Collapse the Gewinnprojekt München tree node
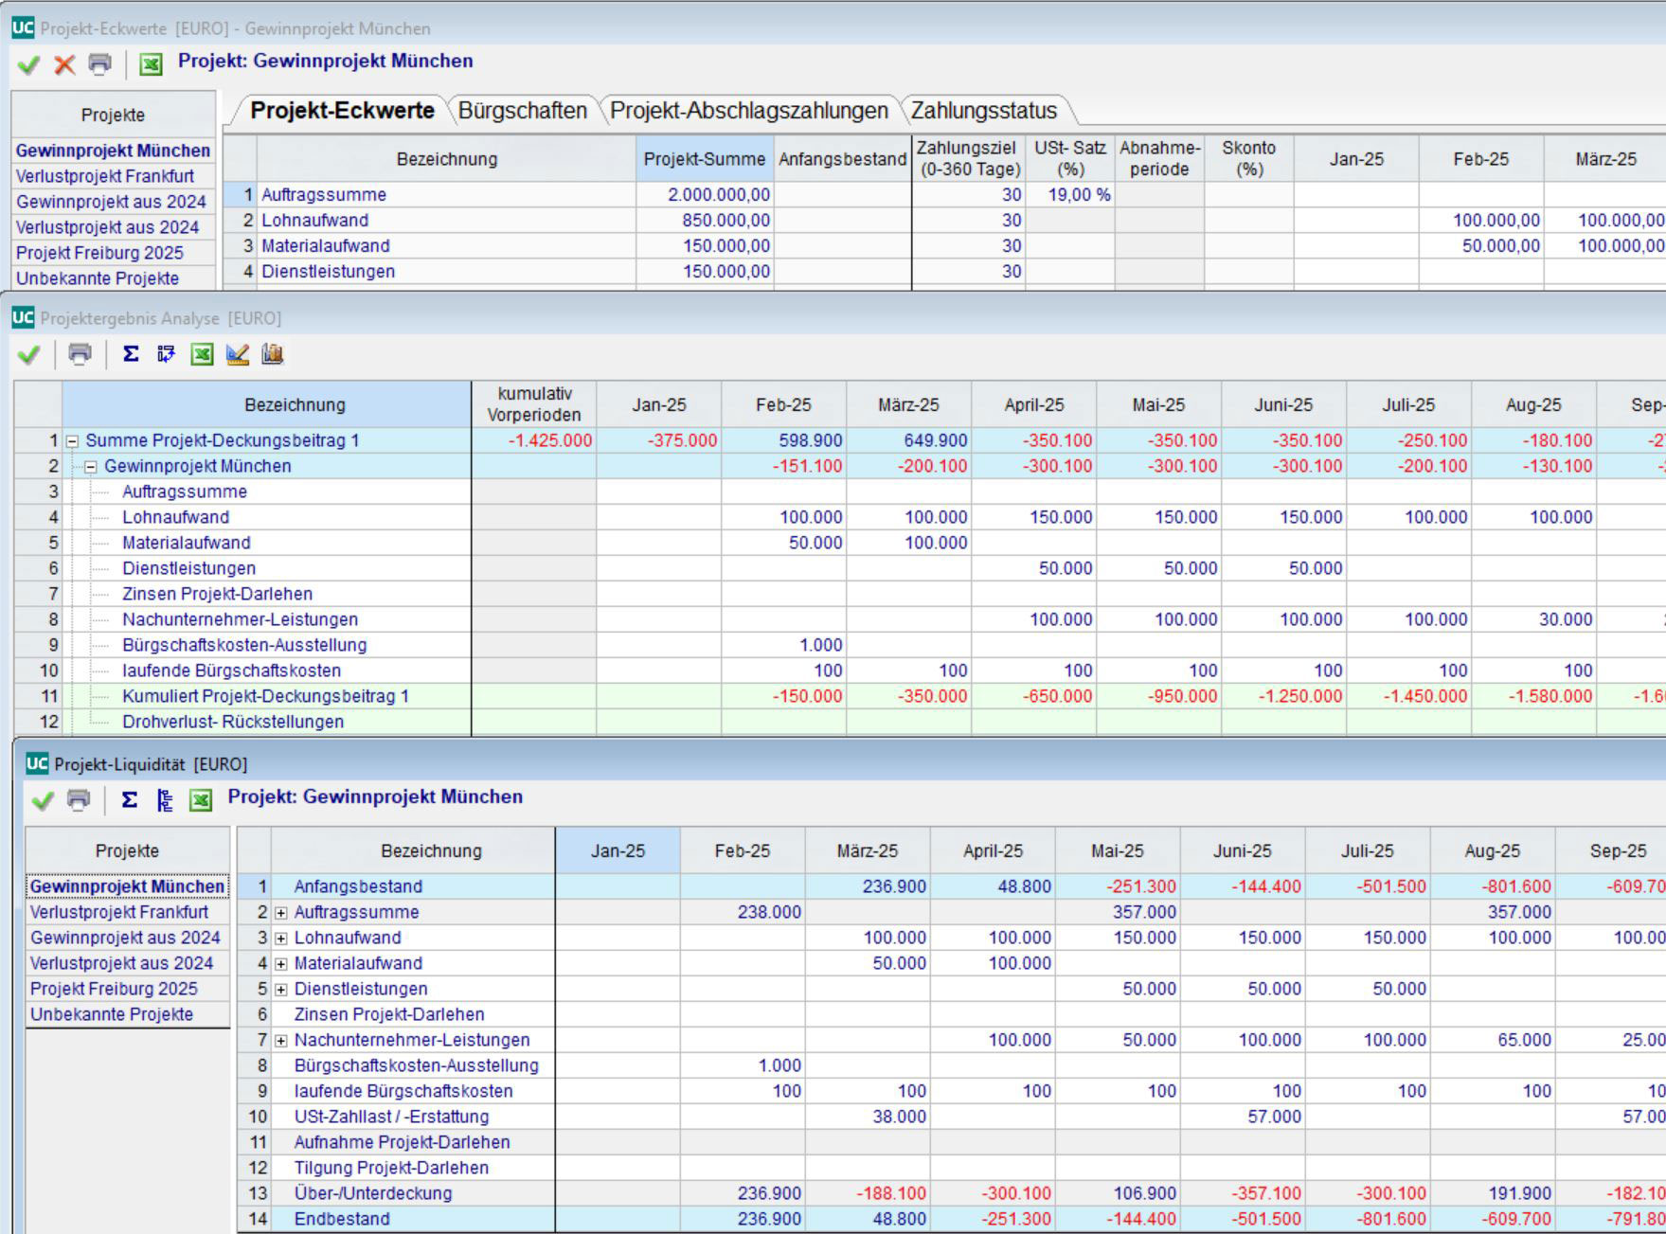The height and width of the screenshot is (1234, 1666). tap(92, 467)
